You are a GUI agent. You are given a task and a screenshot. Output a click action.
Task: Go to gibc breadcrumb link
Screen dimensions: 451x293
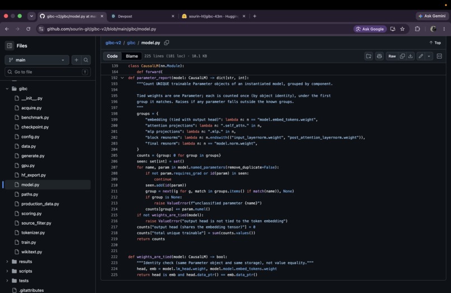click(x=131, y=43)
